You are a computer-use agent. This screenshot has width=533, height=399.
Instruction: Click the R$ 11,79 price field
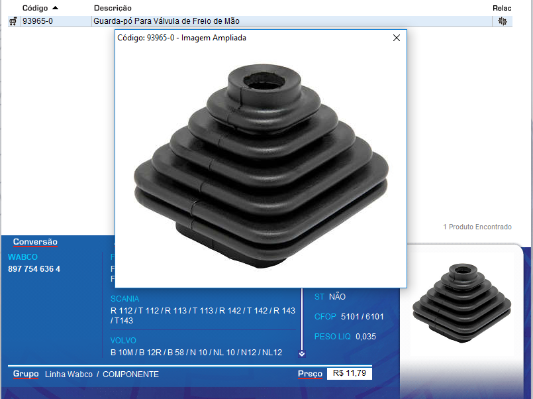pyautogui.click(x=349, y=374)
